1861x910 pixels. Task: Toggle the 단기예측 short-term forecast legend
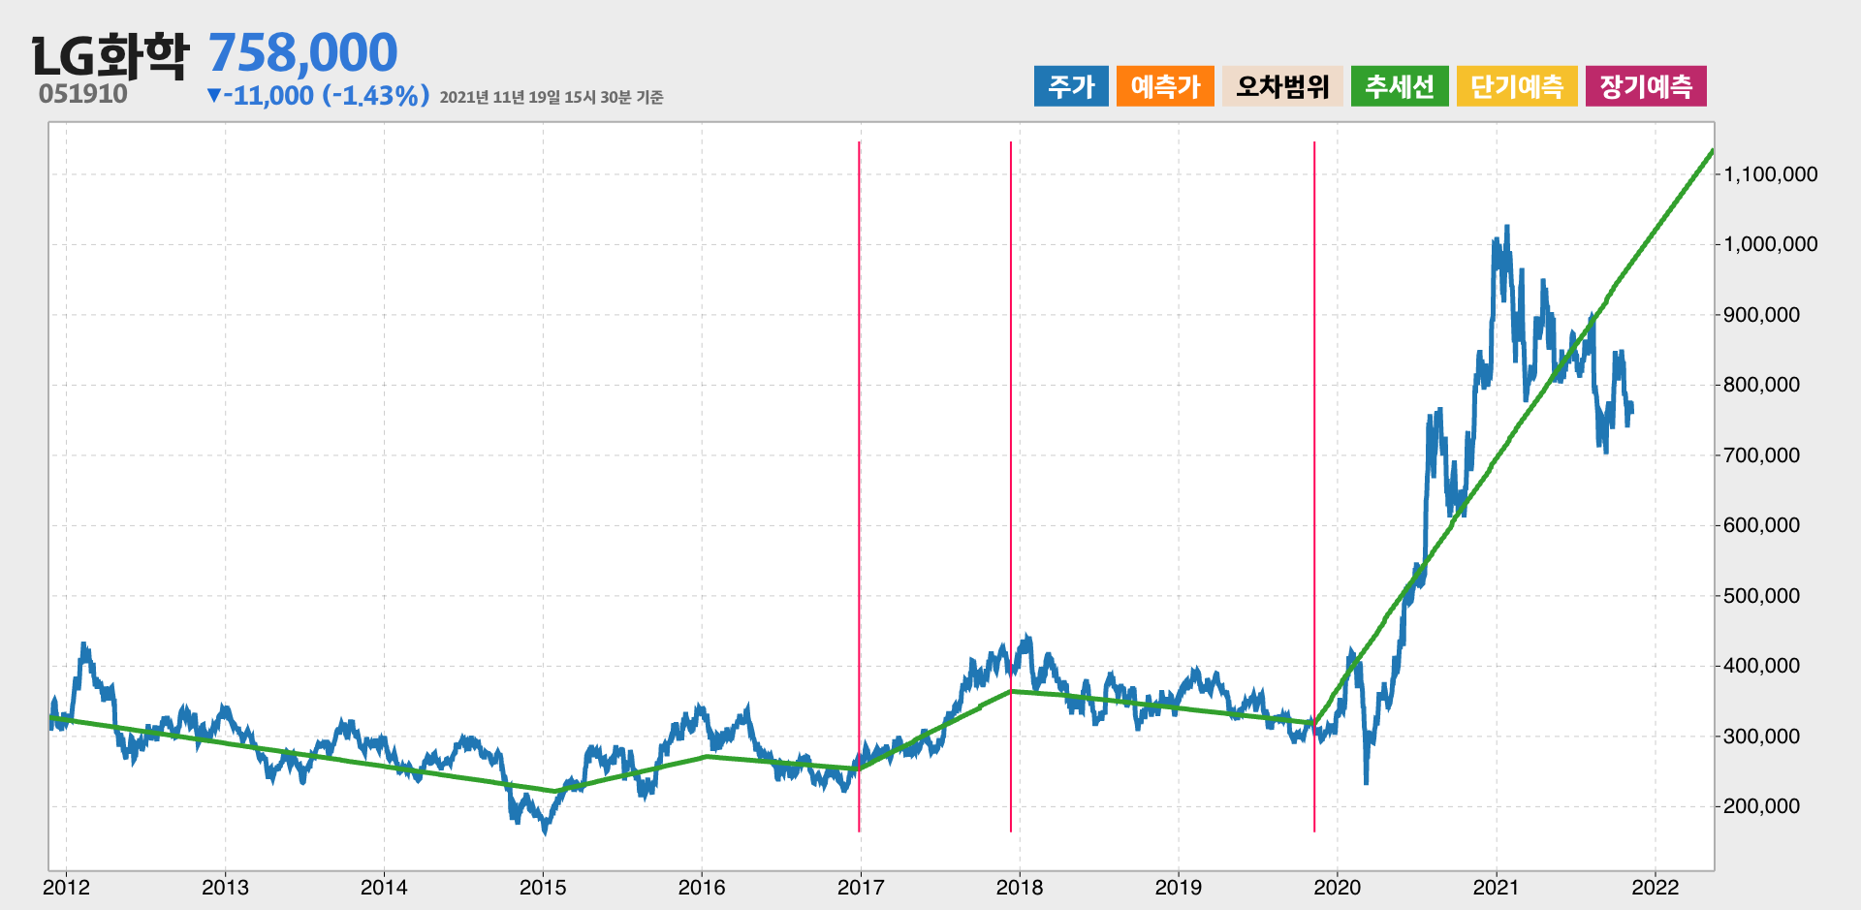tap(1517, 86)
